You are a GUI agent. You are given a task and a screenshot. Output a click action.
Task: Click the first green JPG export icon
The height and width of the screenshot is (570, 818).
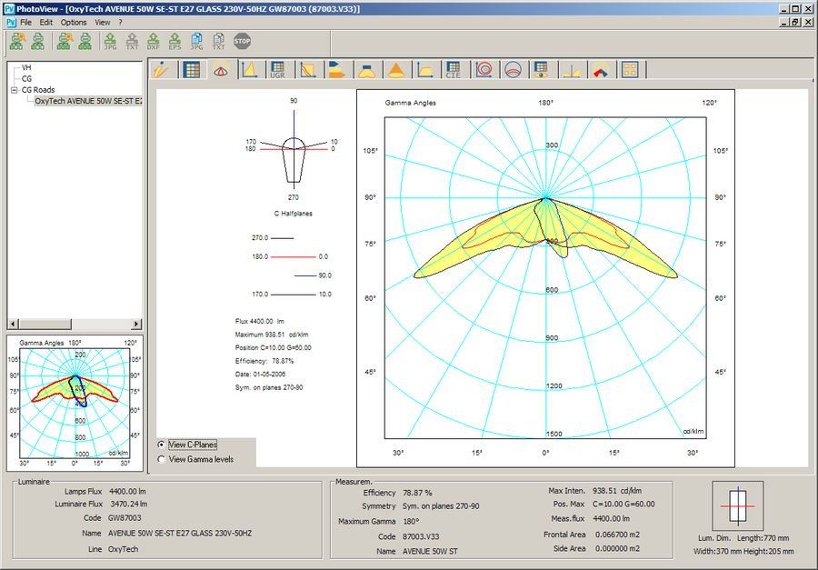tap(110, 41)
